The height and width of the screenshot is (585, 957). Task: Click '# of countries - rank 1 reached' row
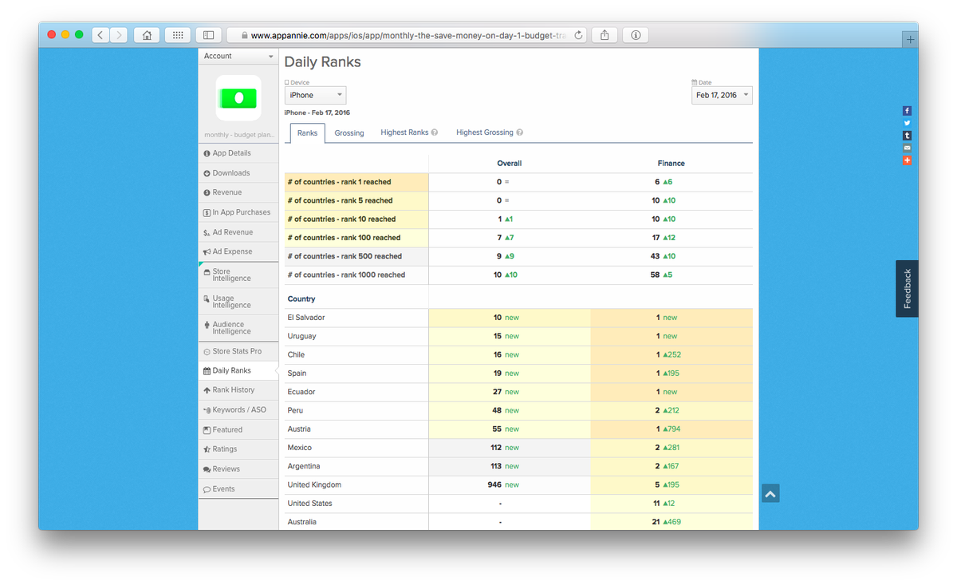(x=518, y=182)
